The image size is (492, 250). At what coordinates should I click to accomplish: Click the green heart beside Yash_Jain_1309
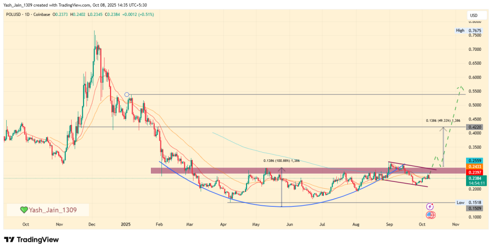point(24,210)
